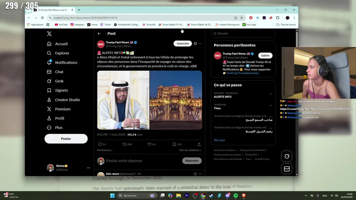Open Signets bookmarks
Viewport: 356px width, 200px height.
point(57,90)
